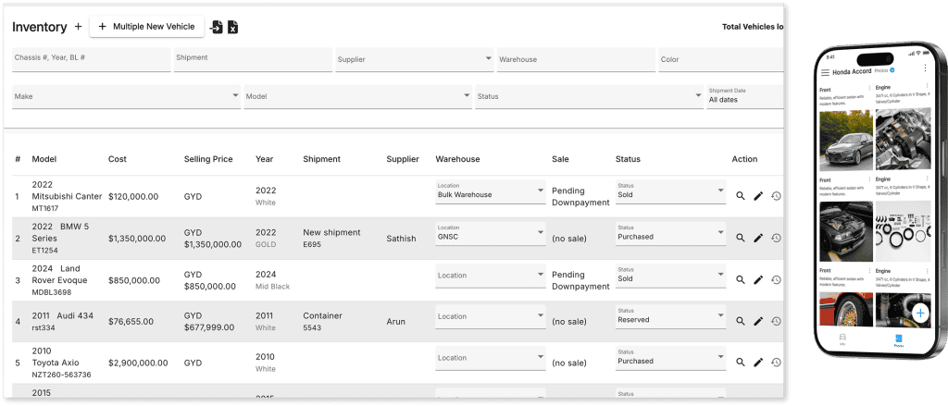Click history icon for Mitsubishi Canter row
This screenshot has width=948, height=406.
tap(777, 196)
